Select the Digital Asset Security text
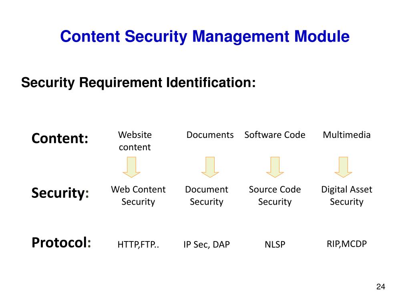 point(347,195)
